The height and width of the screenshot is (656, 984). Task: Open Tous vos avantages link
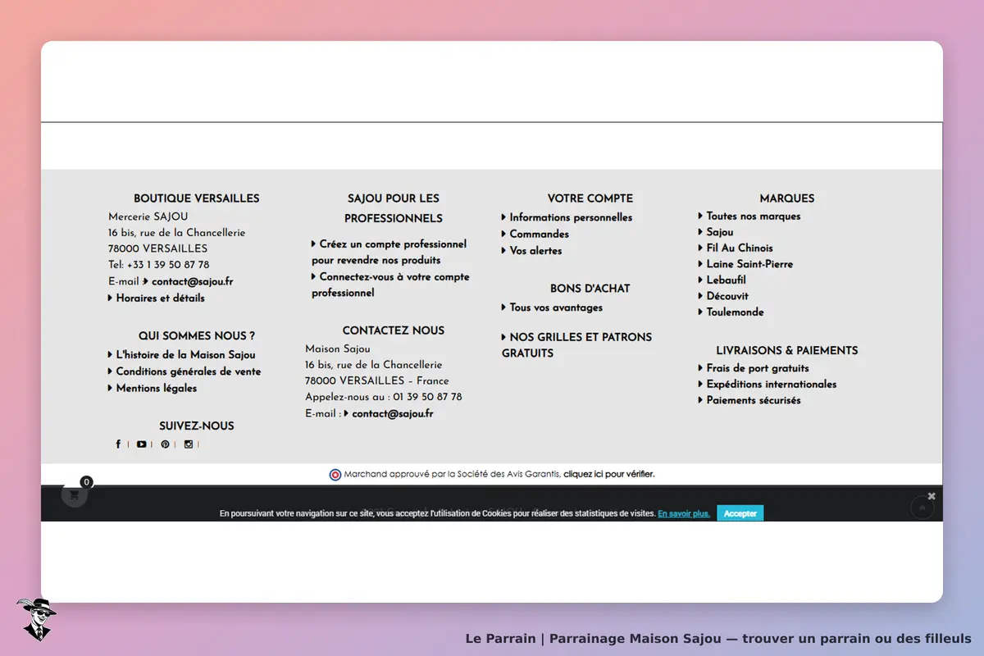click(x=556, y=307)
